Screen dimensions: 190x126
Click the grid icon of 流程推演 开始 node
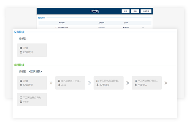pos(21,81)
